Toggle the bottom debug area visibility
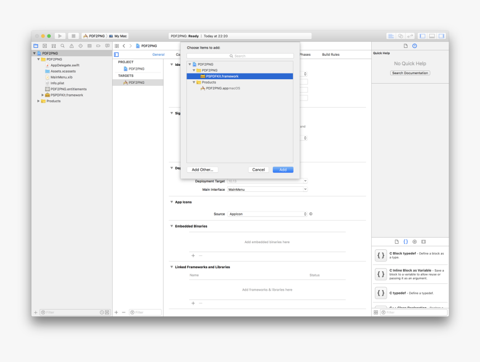 point(432,36)
